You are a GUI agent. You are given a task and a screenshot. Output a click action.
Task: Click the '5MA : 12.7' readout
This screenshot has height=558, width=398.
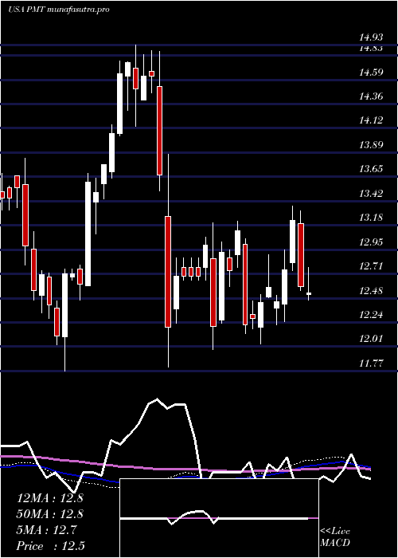point(46,530)
